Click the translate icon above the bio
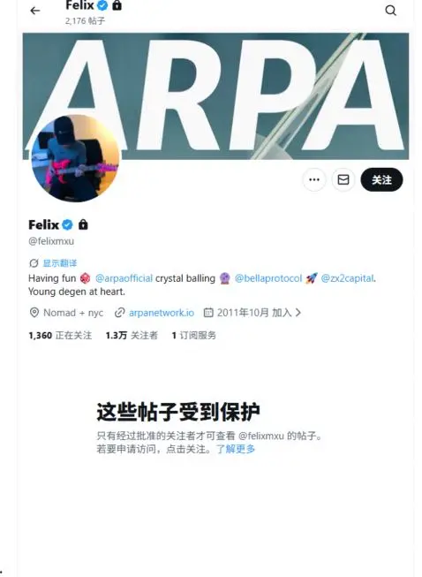The height and width of the screenshot is (577, 422). [34, 263]
